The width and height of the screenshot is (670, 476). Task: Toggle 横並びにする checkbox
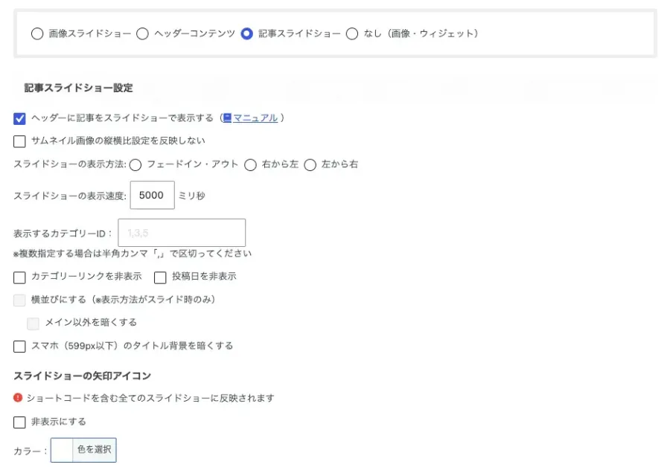coord(19,300)
